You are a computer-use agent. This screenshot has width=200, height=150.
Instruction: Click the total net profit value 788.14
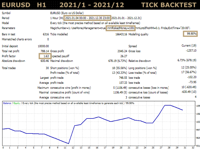point(45,51)
